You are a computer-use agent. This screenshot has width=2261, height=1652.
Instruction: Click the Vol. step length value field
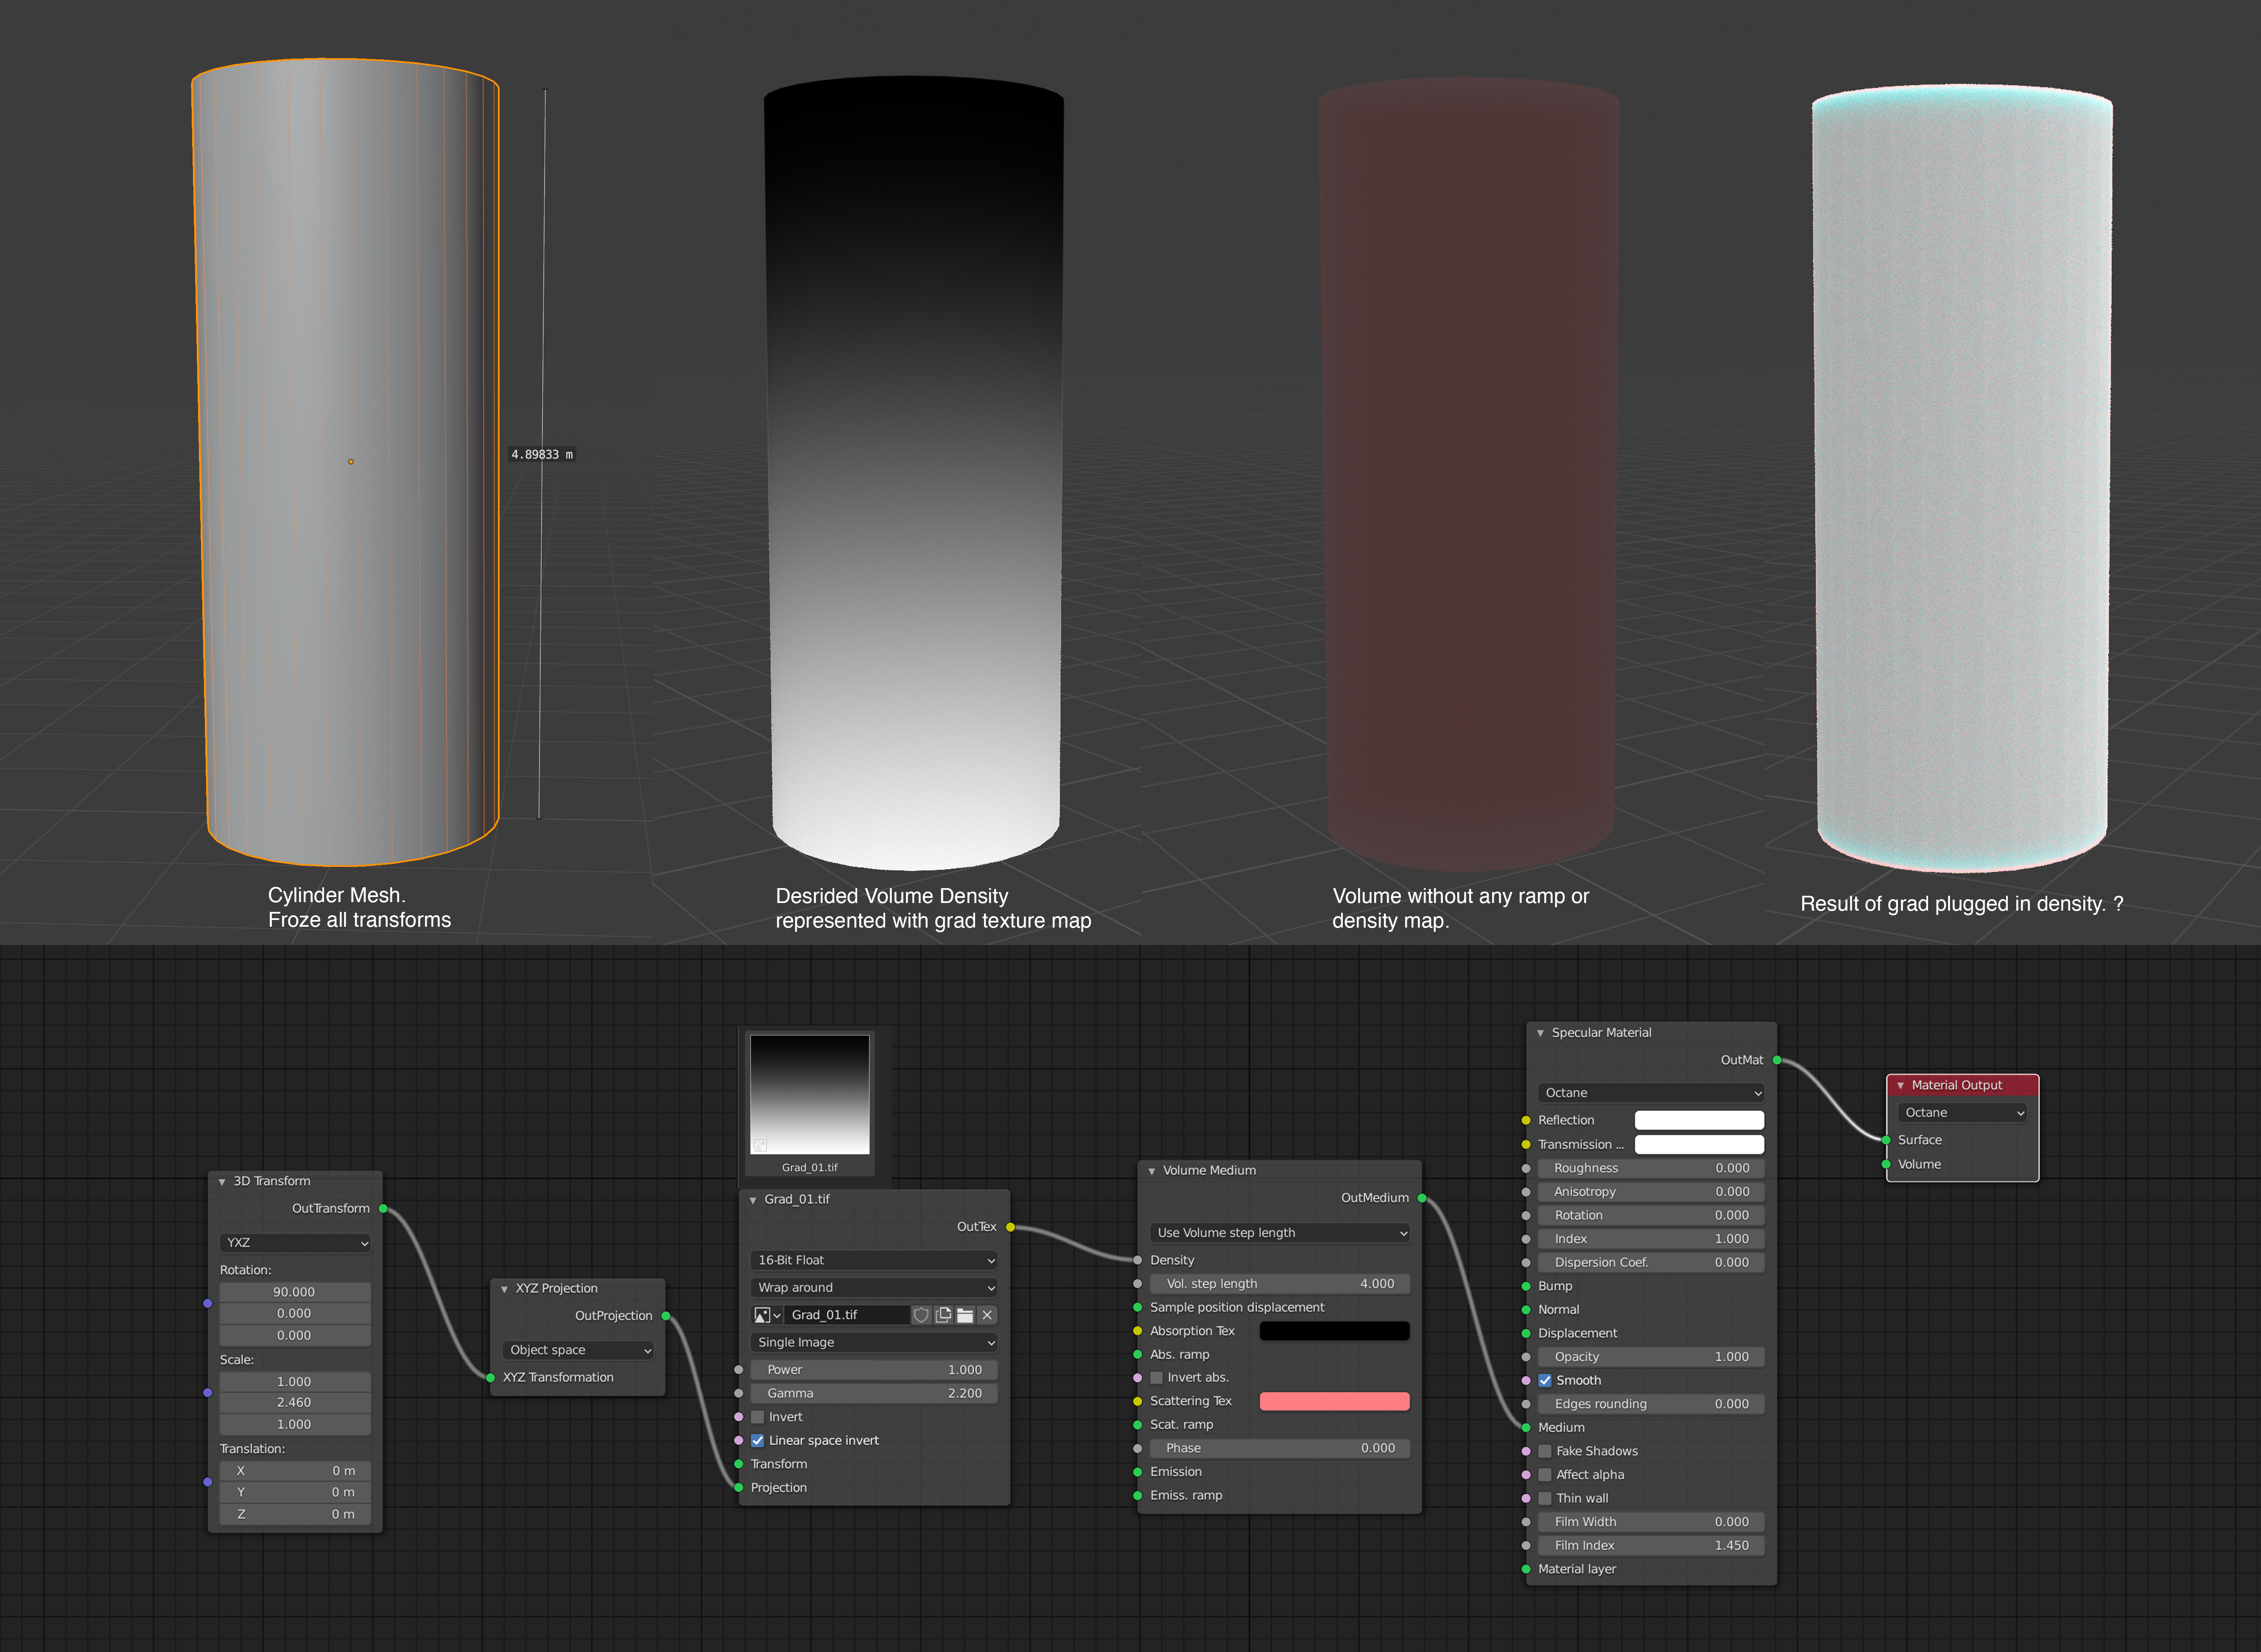click(1280, 1284)
